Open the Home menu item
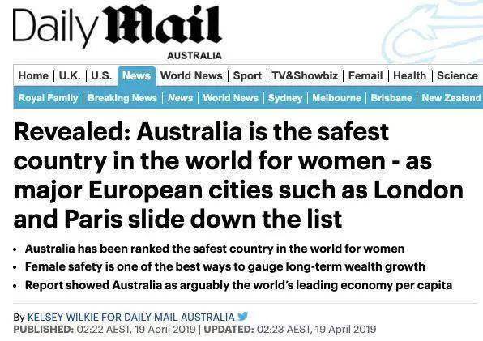483x341 pixels. [x=33, y=75]
